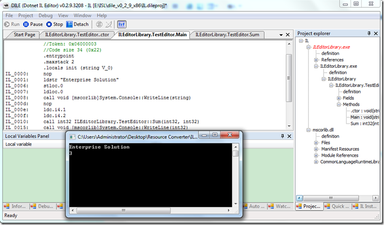This screenshot has height=225, width=384.
Task: Select the ILEditorLibrary.TestEditor.Main tab
Action: pos(152,34)
